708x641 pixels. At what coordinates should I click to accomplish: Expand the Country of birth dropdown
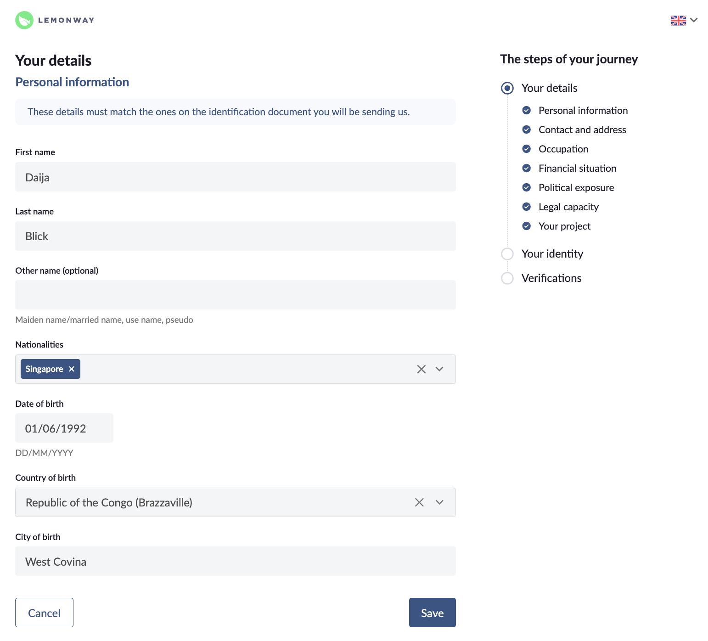439,502
